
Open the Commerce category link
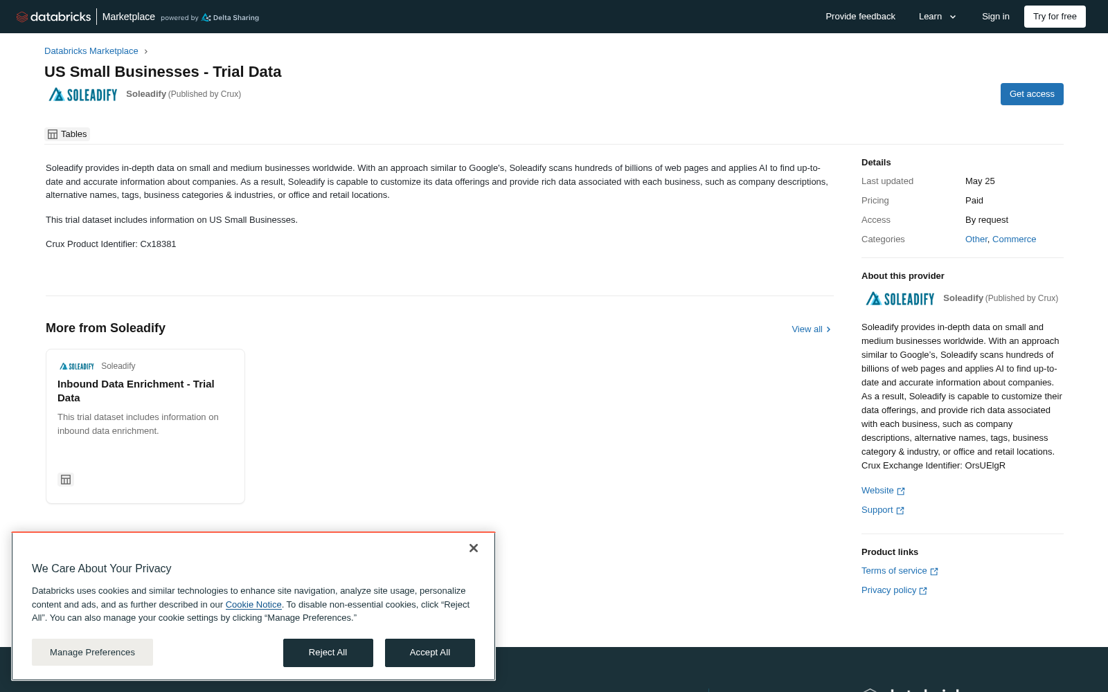tap(1015, 239)
